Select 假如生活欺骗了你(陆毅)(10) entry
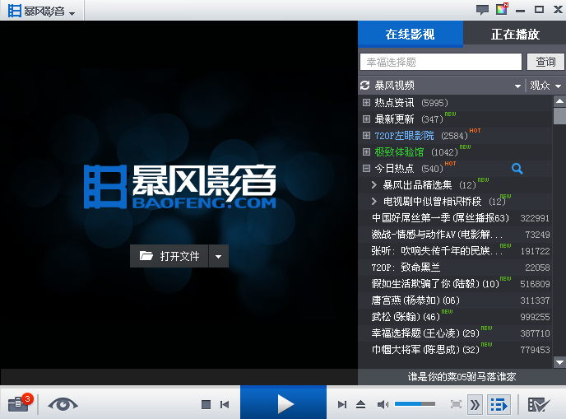 pyautogui.click(x=456, y=284)
